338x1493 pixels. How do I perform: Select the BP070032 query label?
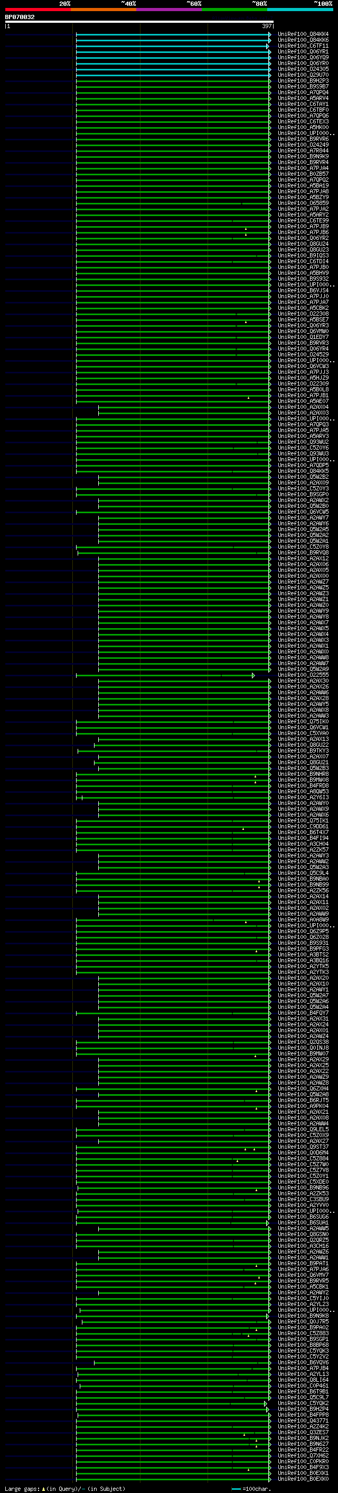tap(20, 17)
